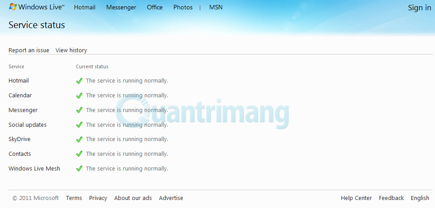Select the SkyDrive service name
435x208 pixels.
19,139
